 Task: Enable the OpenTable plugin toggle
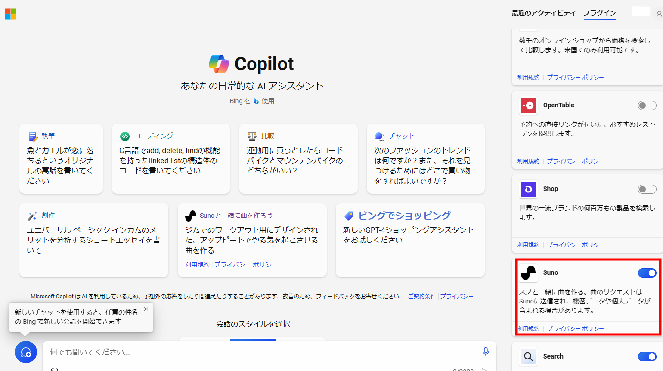point(647,105)
